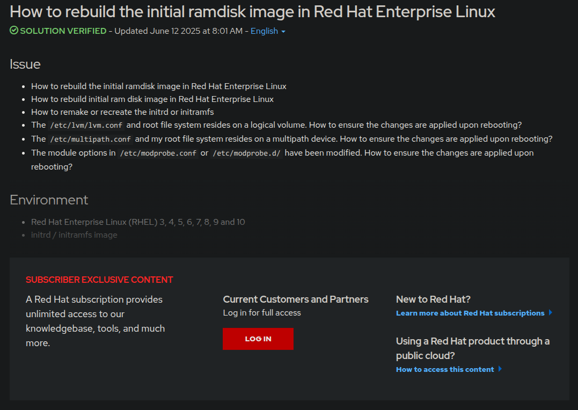Click the /etc/modprobe.d/ code snippet
Viewport: 578px width, 410px height.
point(246,153)
